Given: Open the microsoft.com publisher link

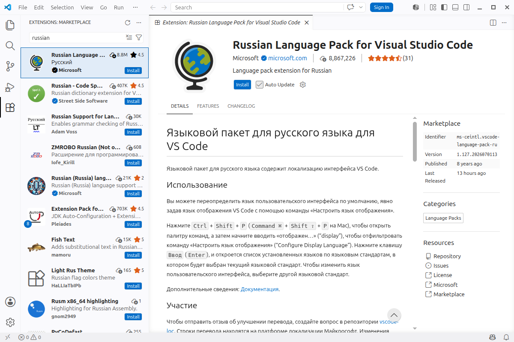Looking at the screenshot, I should [x=287, y=58].
